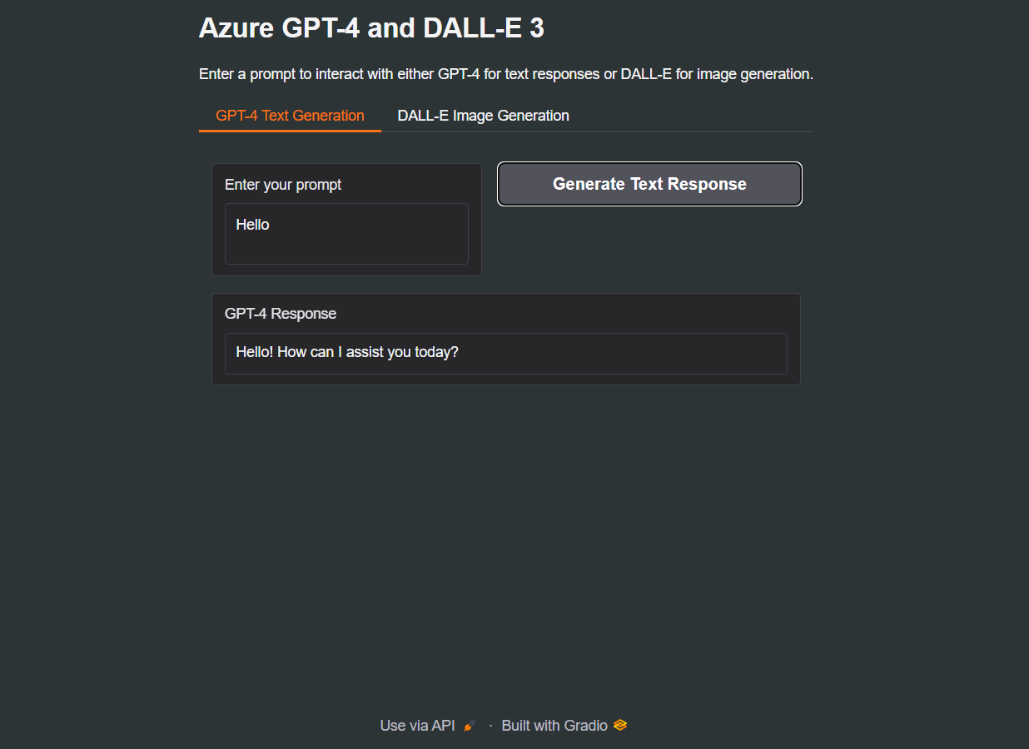The width and height of the screenshot is (1029, 749).
Task: Click the rocket icon beside Use via API
Action: 470,726
